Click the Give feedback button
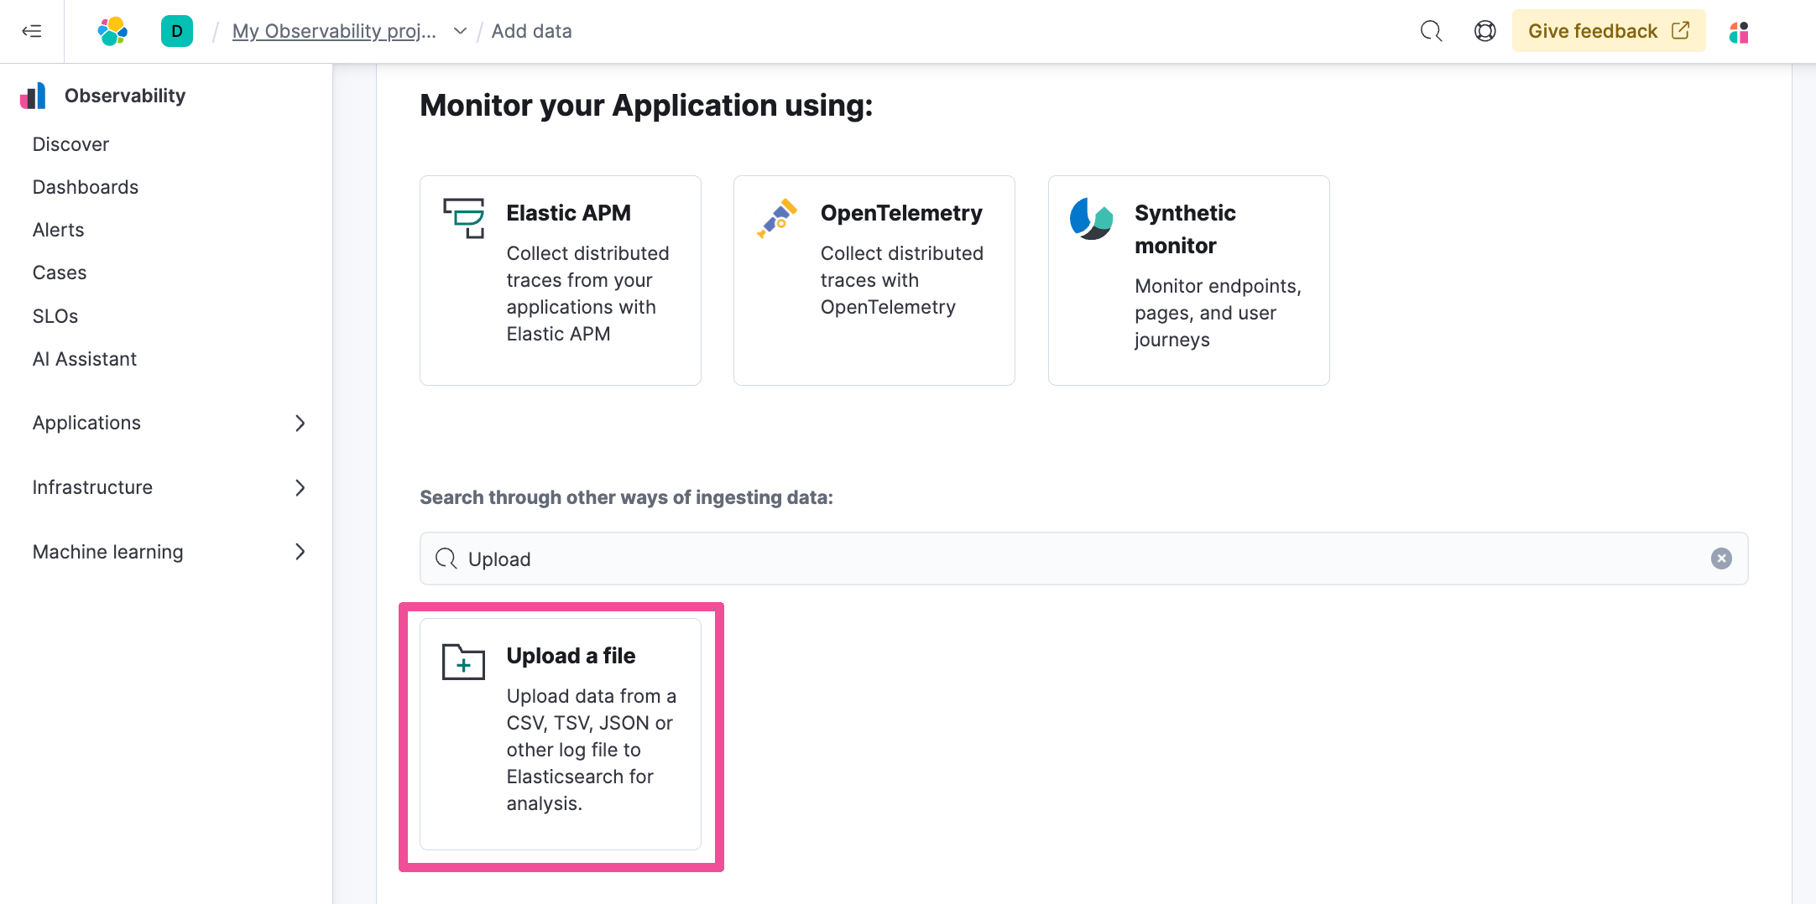Image resolution: width=1816 pixels, height=904 pixels. coord(1609,31)
